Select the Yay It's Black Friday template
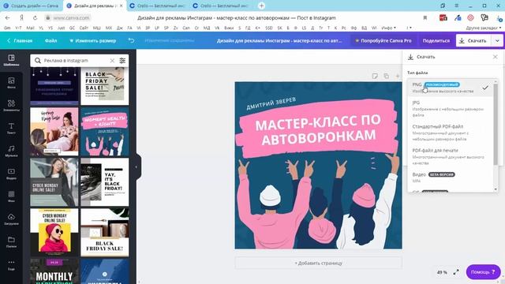 click(105, 182)
